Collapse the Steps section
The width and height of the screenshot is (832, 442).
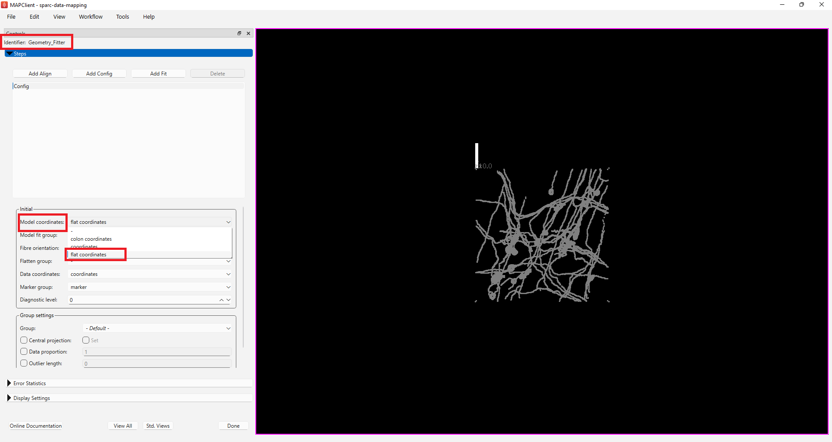[x=128, y=53]
